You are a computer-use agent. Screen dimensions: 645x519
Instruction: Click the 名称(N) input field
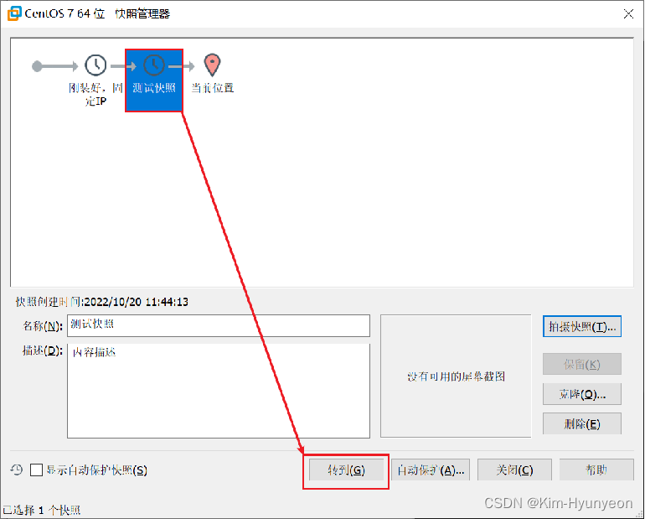(219, 325)
